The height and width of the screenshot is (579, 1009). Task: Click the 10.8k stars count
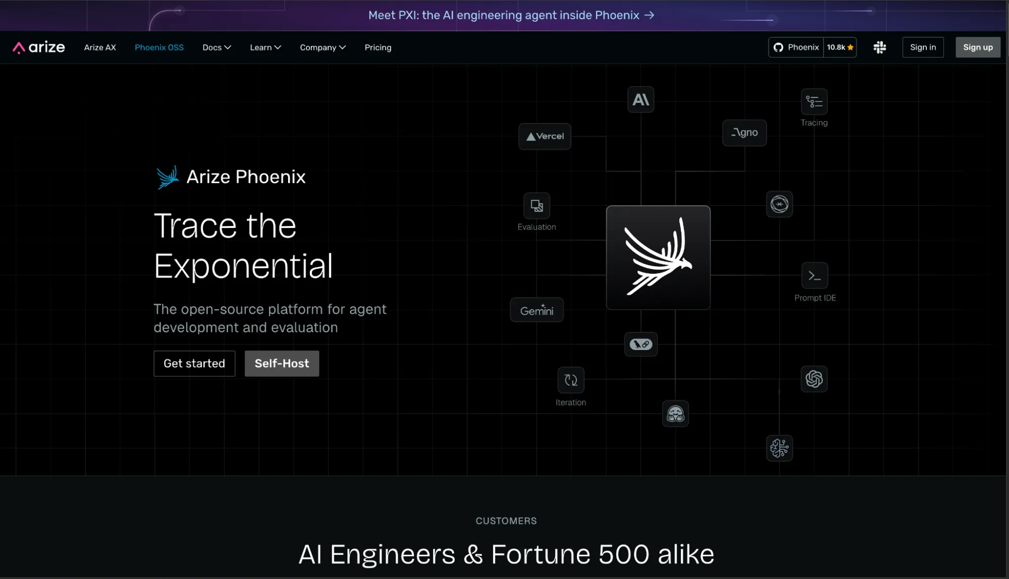(x=840, y=47)
